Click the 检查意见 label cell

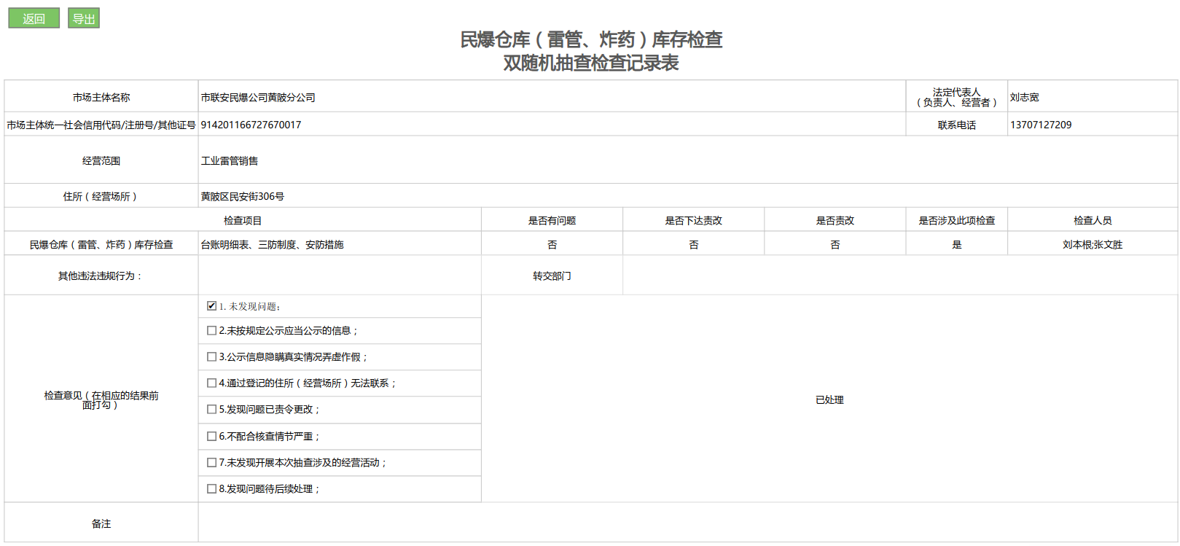(101, 399)
